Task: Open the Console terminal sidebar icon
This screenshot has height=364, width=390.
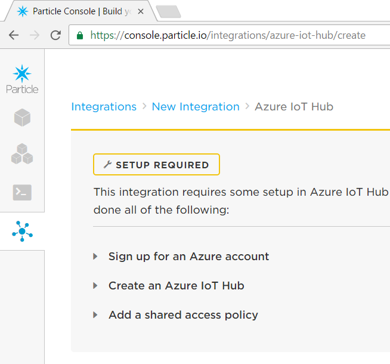Action: tap(22, 192)
